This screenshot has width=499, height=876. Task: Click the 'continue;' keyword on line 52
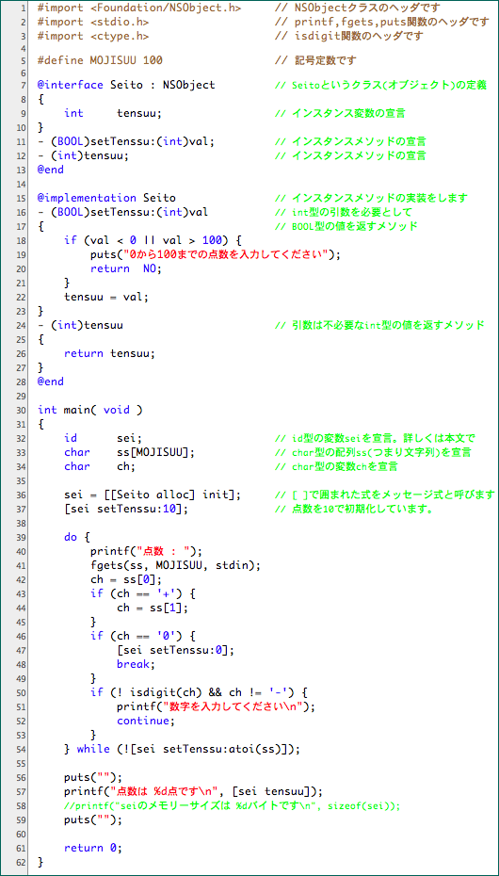145,721
